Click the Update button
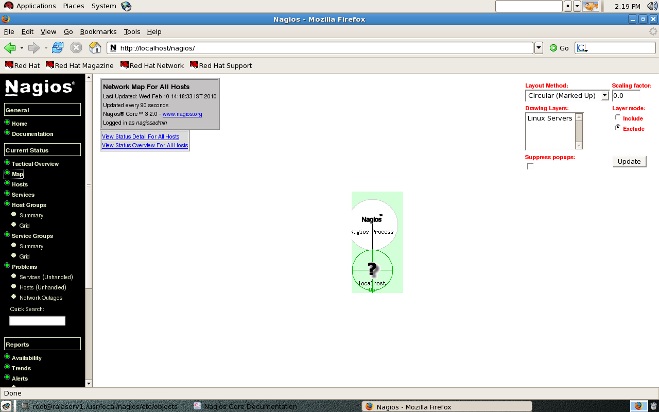Viewport: 659px width, 412px height. (629, 161)
